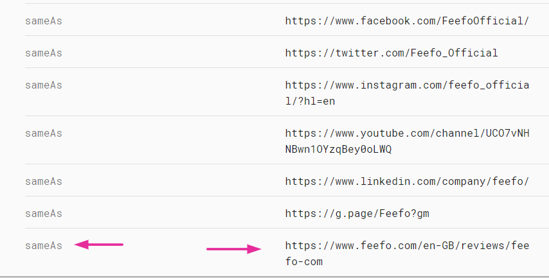Image resolution: width=549 pixels, height=278 pixels.
Task: Select the LinkedIn company/feefo URL
Action: (407, 181)
